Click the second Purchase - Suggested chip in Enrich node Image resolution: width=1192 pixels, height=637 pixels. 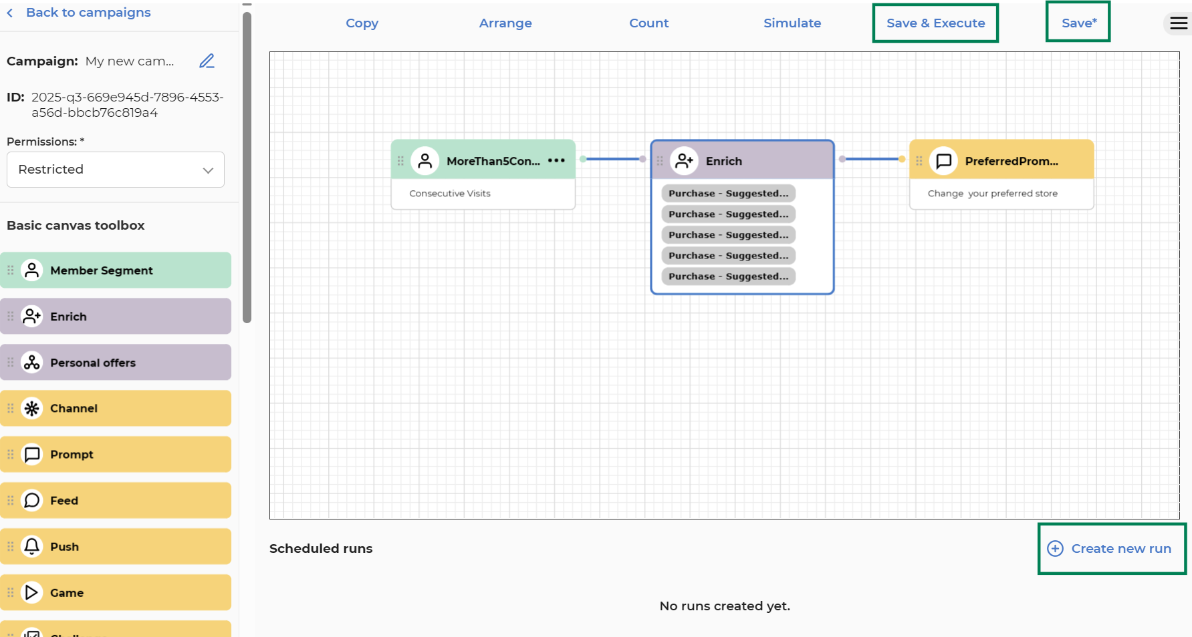729,214
